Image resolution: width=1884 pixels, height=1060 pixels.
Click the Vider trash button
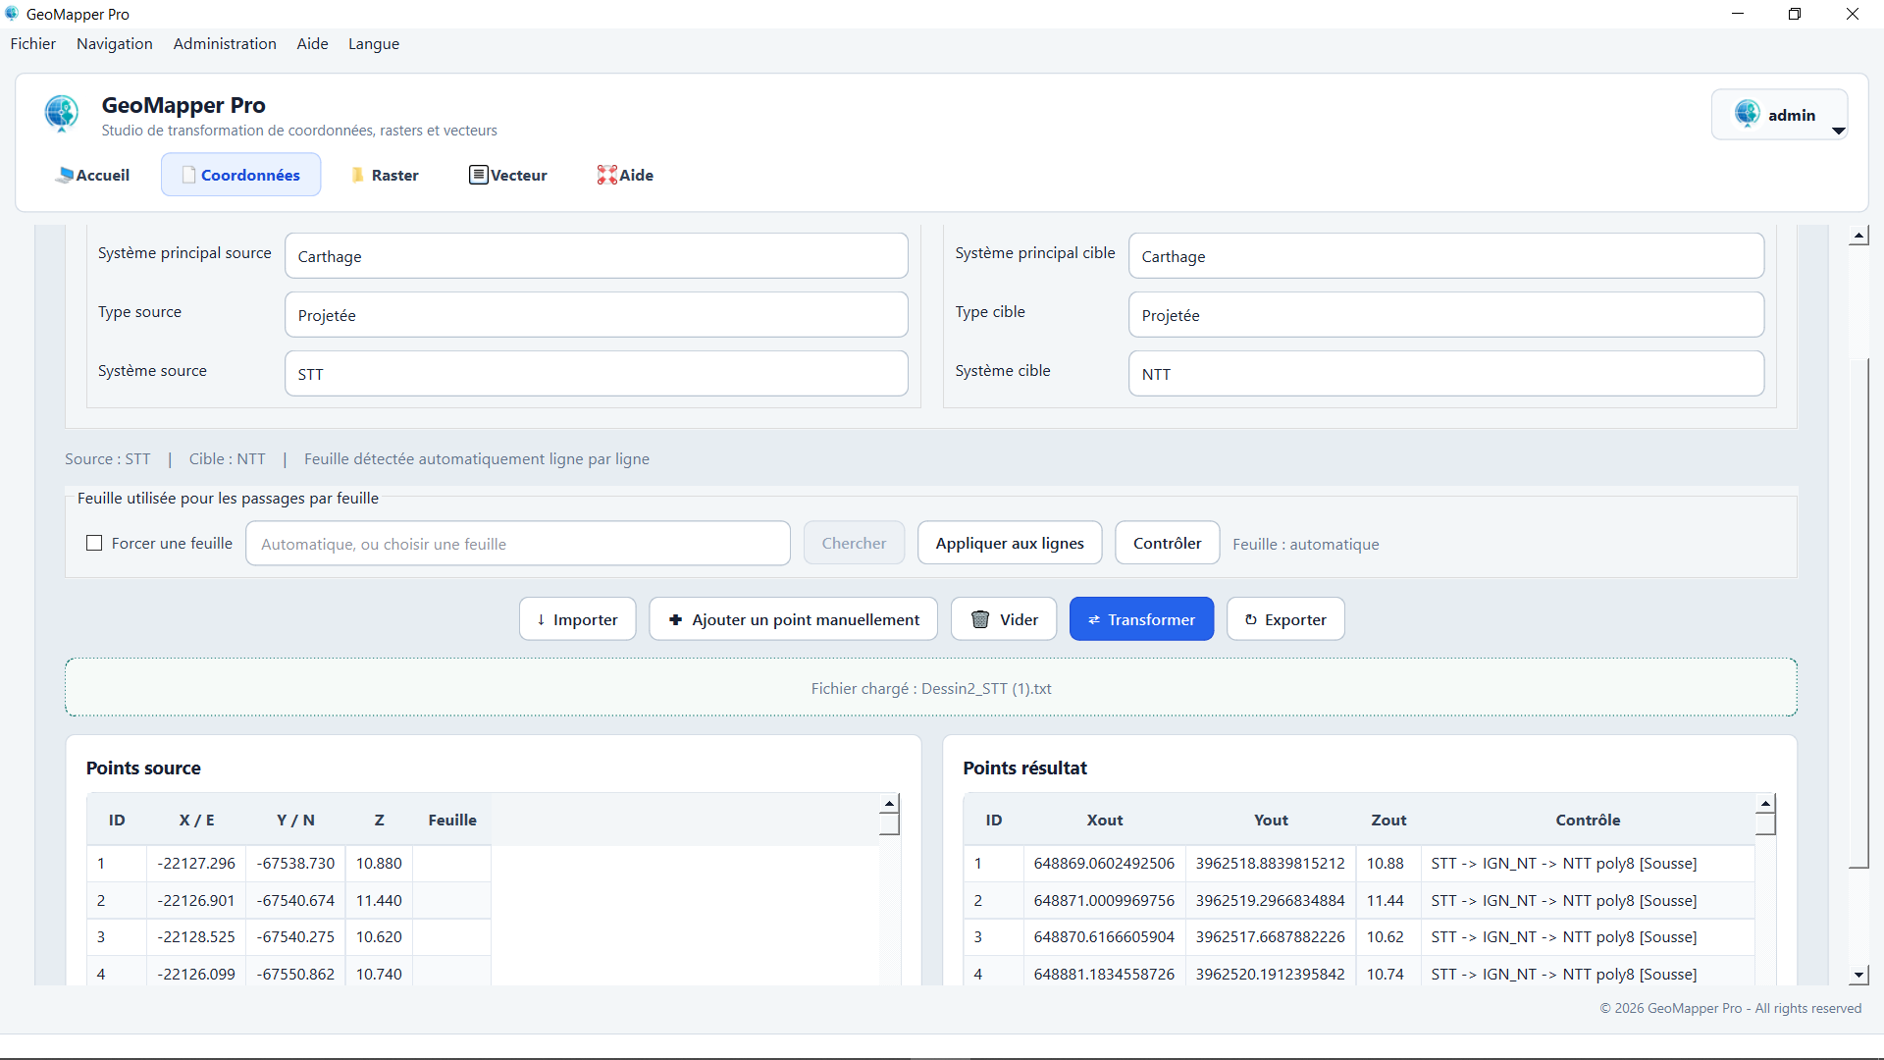pos(1004,619)
